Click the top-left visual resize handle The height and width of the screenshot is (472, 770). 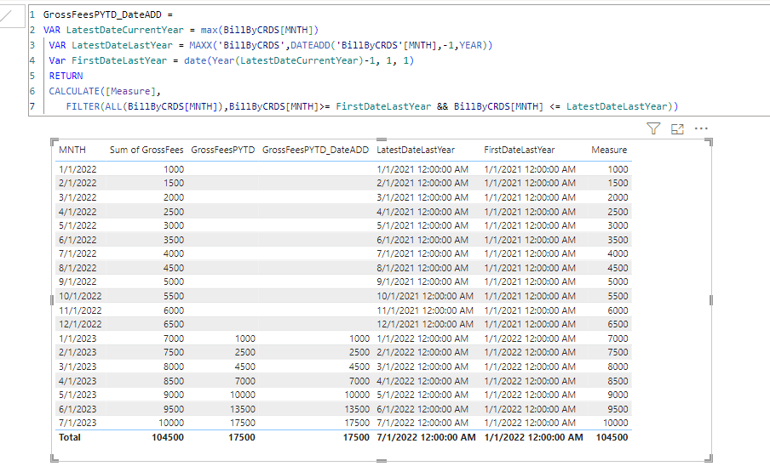pos(55,142)
